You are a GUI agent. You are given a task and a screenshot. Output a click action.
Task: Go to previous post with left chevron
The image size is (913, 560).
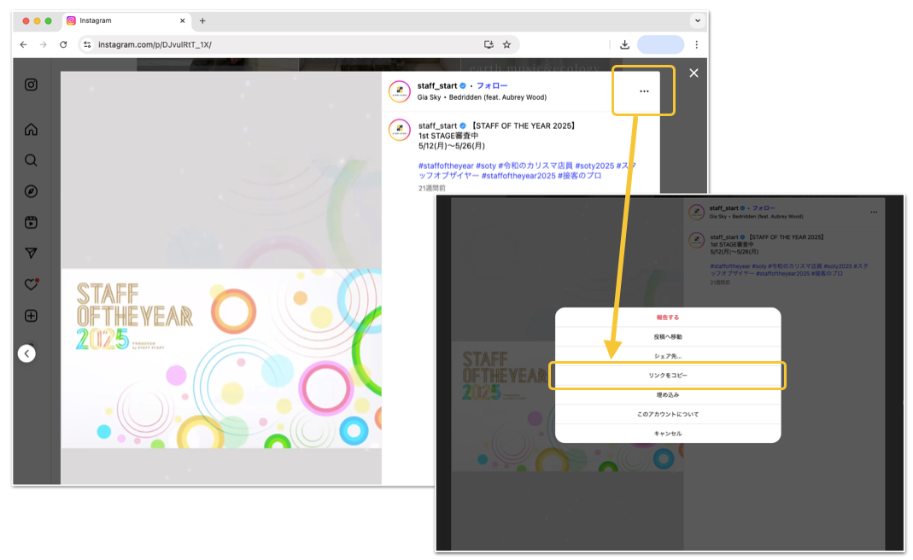pyautogui.click(x=26, y=353)
